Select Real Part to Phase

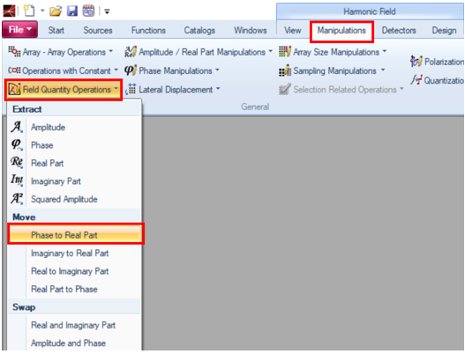(64, 289)
